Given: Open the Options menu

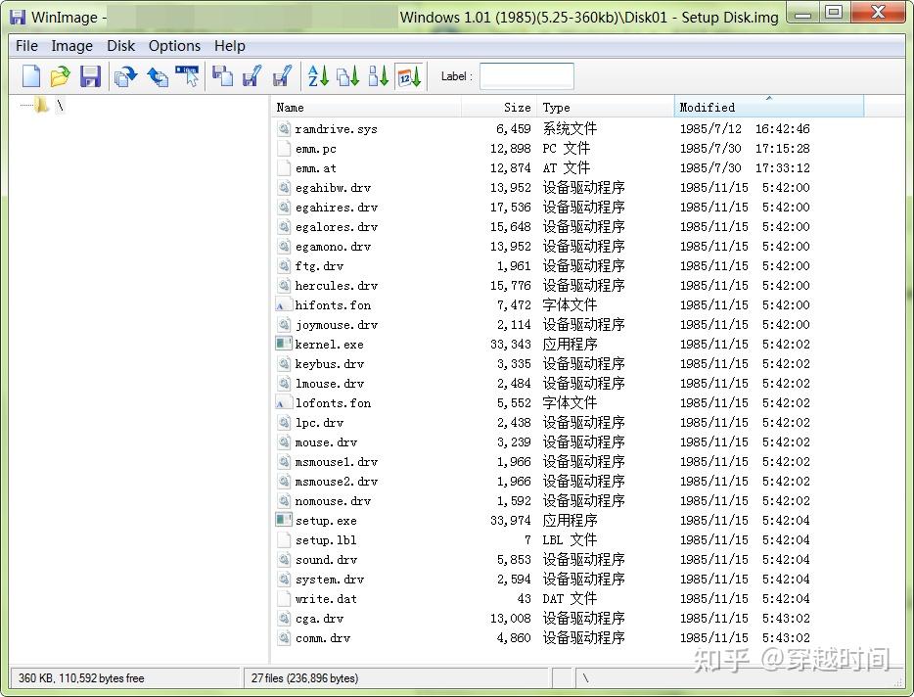Looking at the screenshot, I should pos(174,45).
